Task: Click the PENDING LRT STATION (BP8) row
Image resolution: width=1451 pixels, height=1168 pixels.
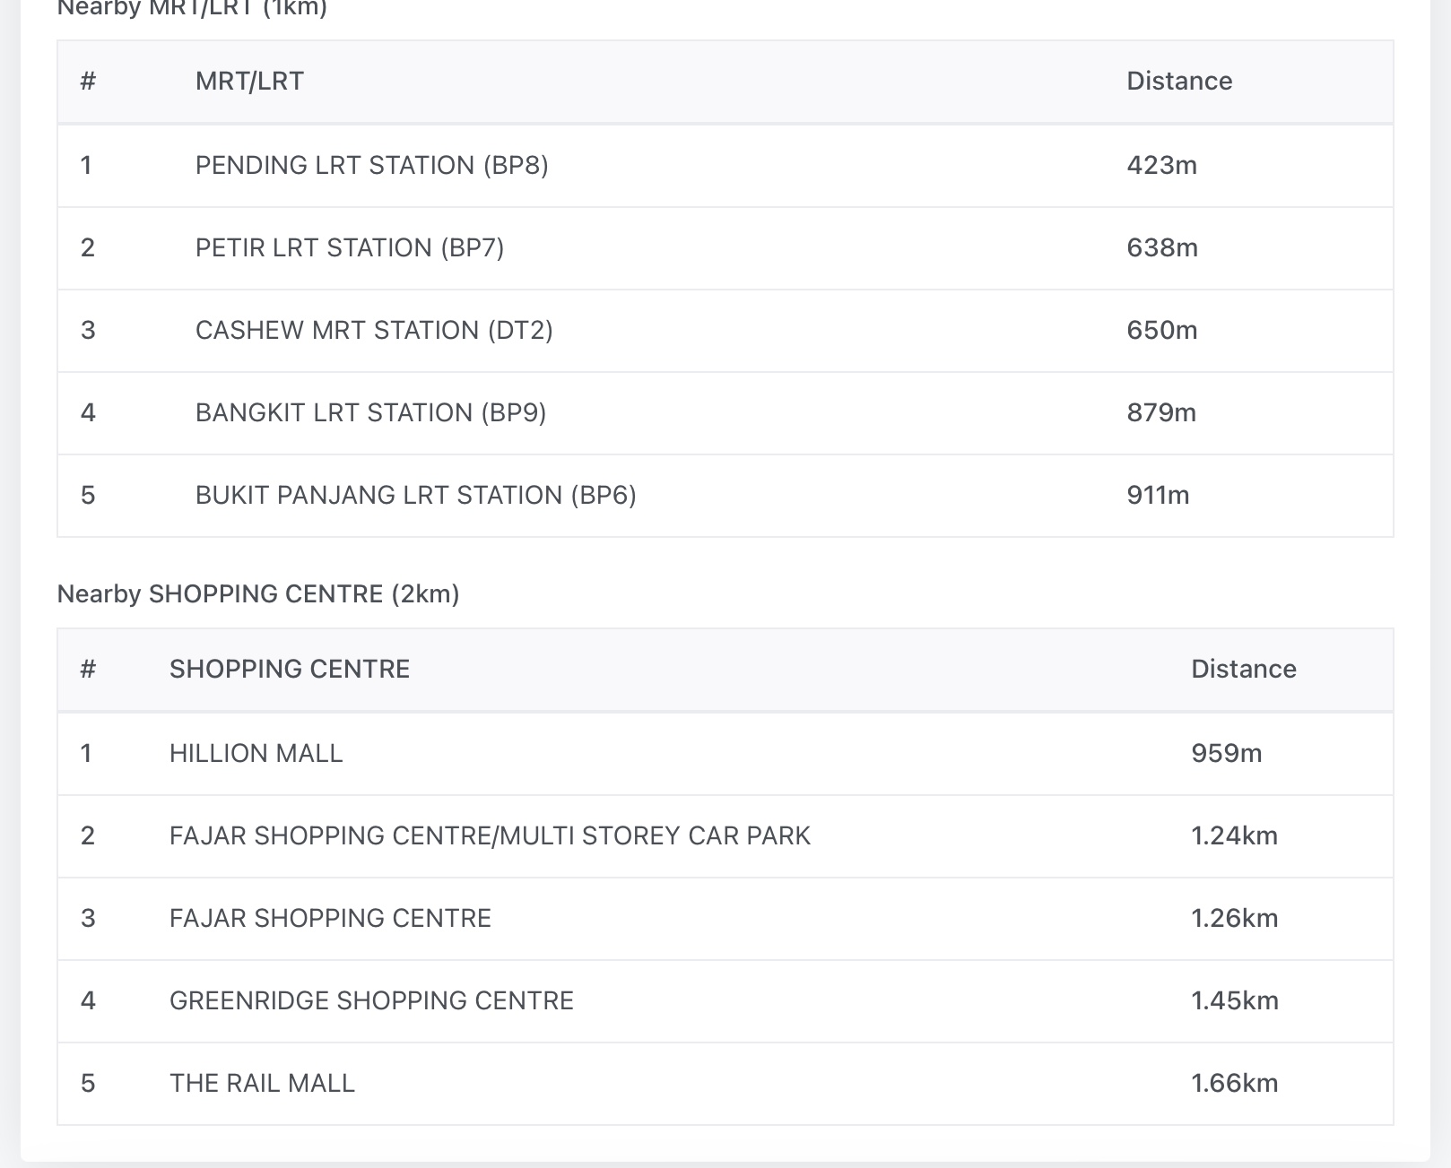Action: [371, 166]
